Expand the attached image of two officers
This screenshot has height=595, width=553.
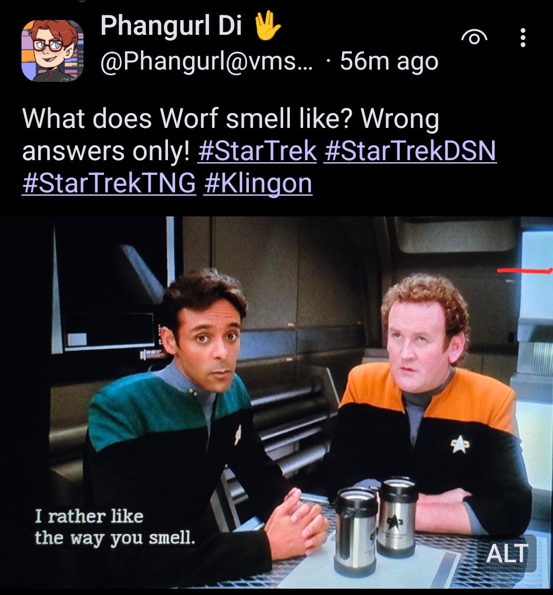point(276,402)
